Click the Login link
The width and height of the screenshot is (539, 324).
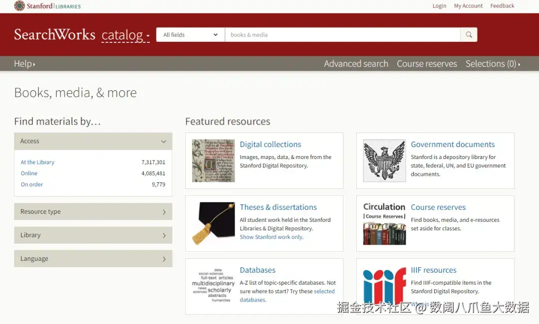tap(439, 6)
